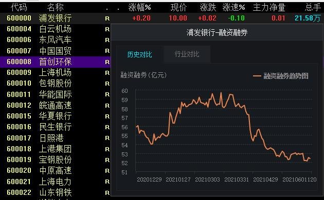Select stock row 民生银行
The width and height of the screenshot is (324, 200).
55,127
